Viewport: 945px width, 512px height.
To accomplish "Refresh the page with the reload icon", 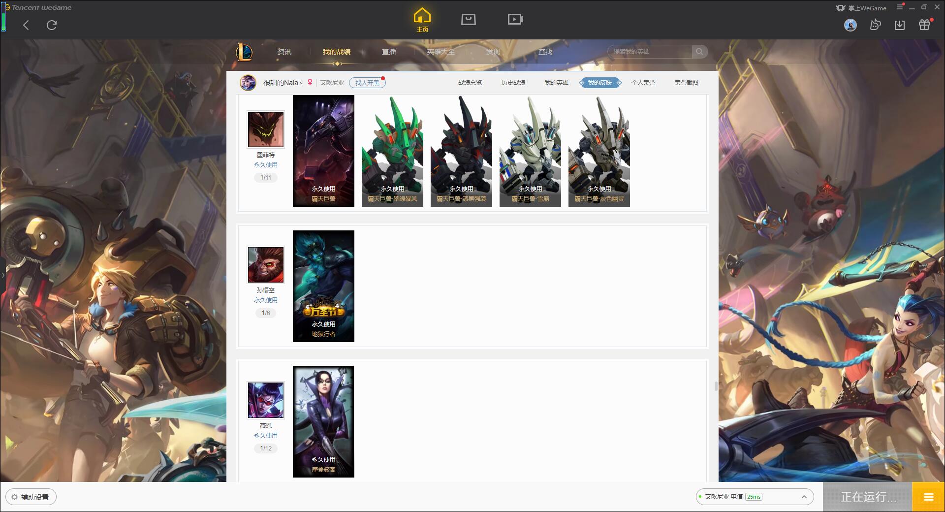I will click(x=52, y=25).
